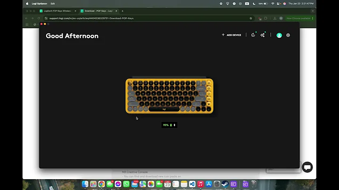339x190 pixels.
Task: Open Messages from the dock
Action: [x=110, y=184]
